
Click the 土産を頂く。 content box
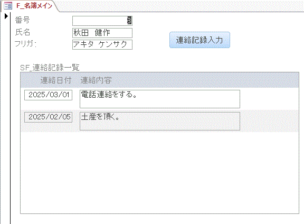160,121
